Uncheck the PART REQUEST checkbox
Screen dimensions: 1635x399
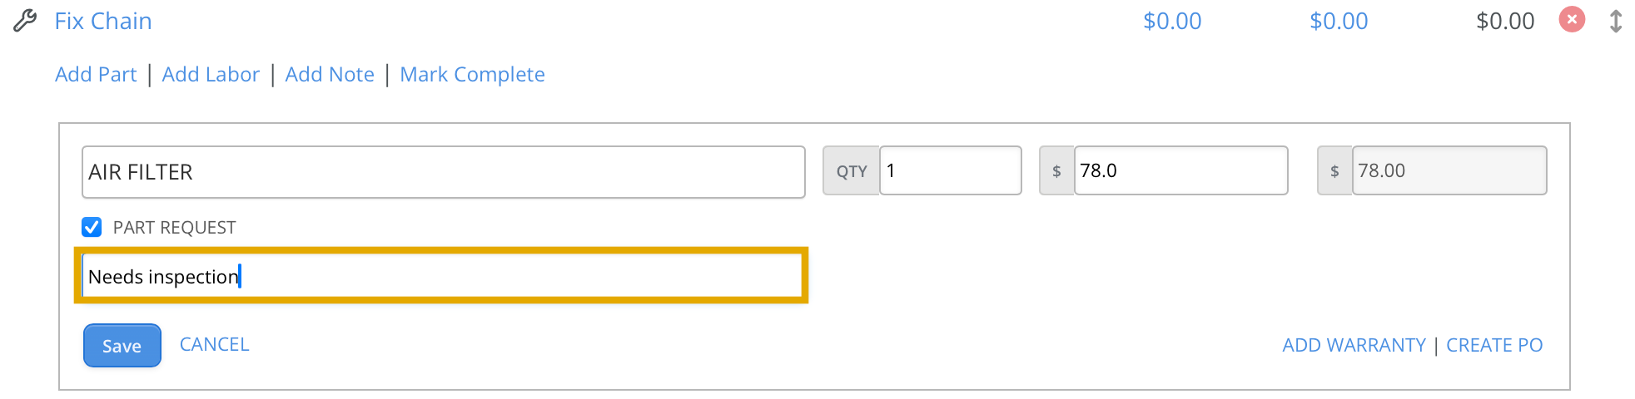(x=92, y=227)
